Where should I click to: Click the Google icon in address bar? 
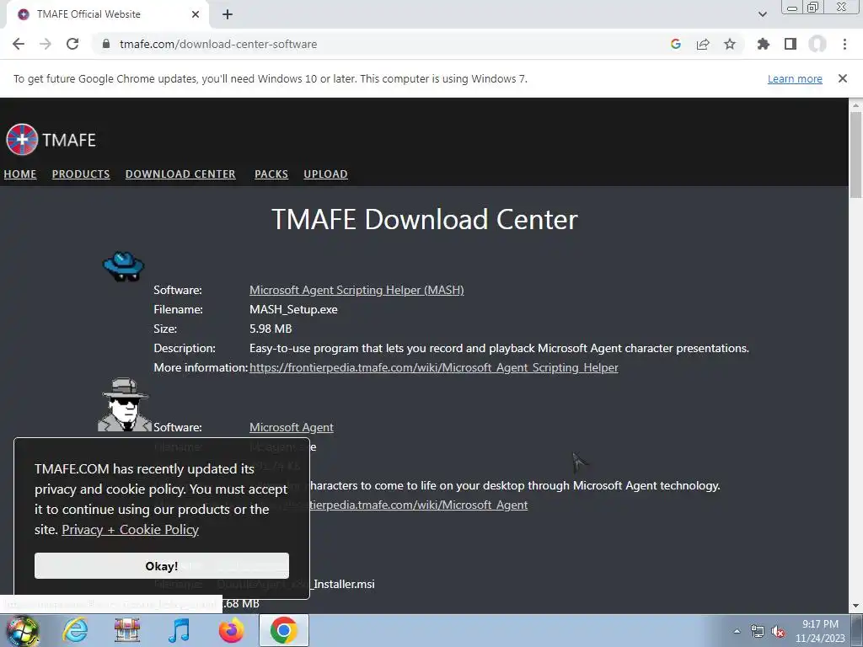coord(676,44)
